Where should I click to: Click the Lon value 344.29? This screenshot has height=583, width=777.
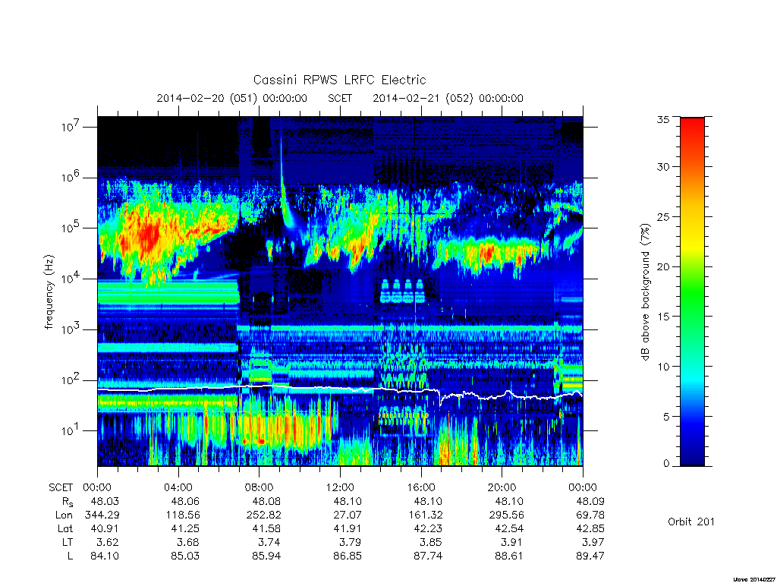(x=102, y=515)
